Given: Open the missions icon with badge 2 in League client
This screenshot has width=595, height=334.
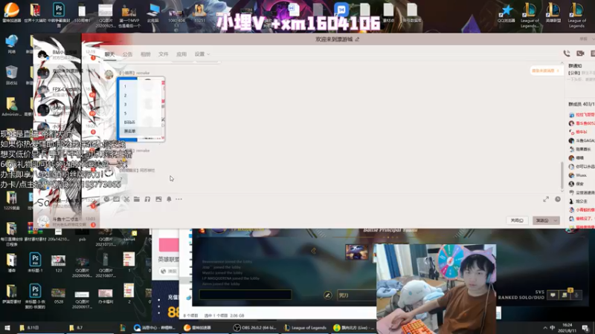Looking at the screenshot, I should click(x=565, y=294).
